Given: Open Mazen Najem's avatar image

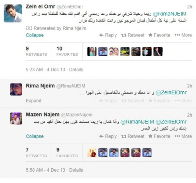Looking at the screenshot, I should [16, 118].
